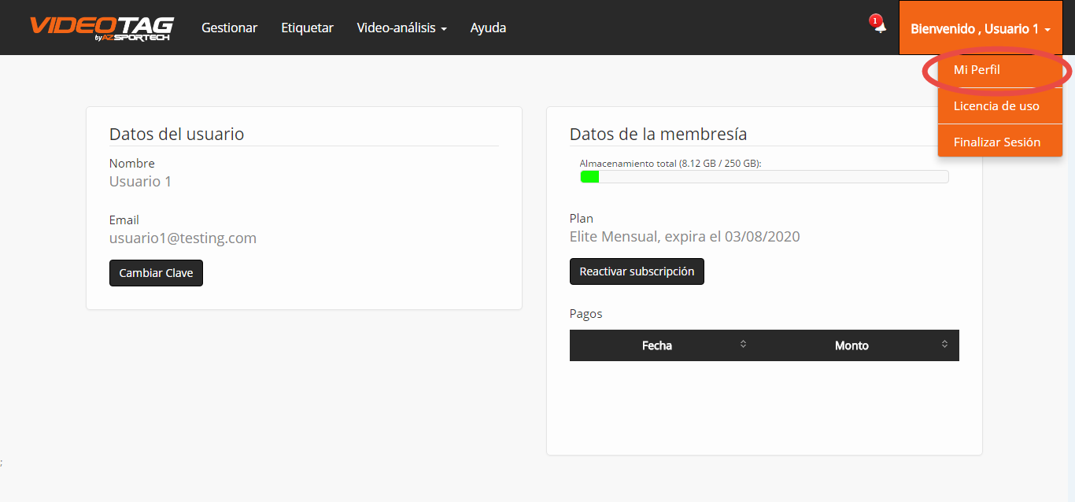Open the notifications bell

[879, 27]
